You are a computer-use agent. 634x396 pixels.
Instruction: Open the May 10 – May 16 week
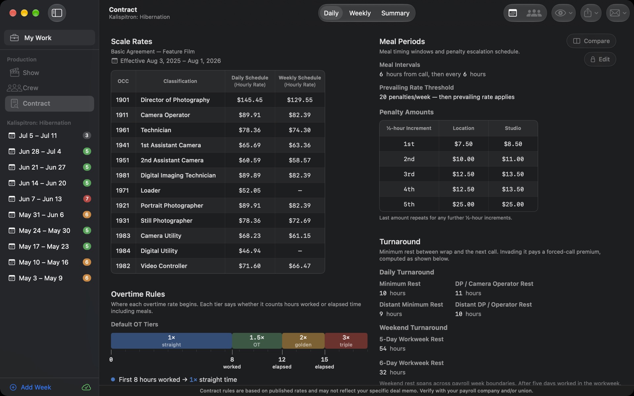[50, 262]
